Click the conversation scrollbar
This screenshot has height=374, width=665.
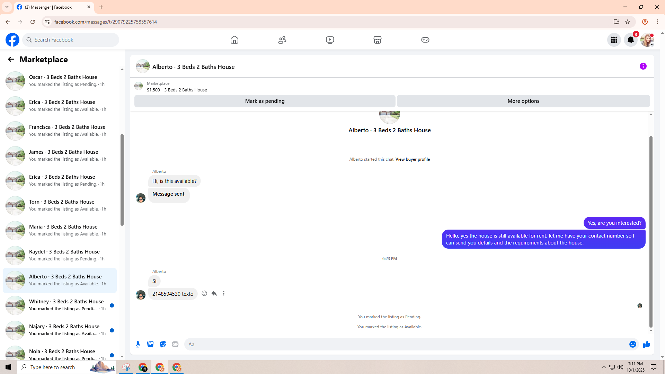tap(651, 232)
